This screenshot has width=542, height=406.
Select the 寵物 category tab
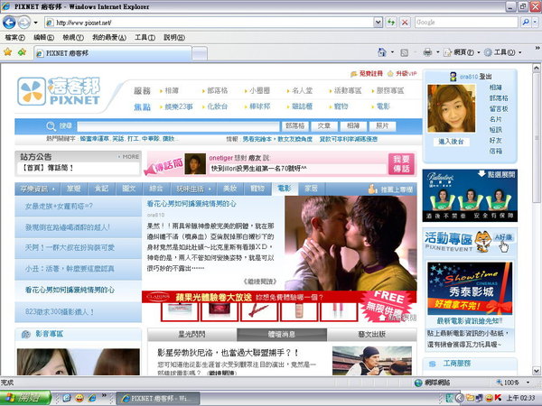point(257,189)
